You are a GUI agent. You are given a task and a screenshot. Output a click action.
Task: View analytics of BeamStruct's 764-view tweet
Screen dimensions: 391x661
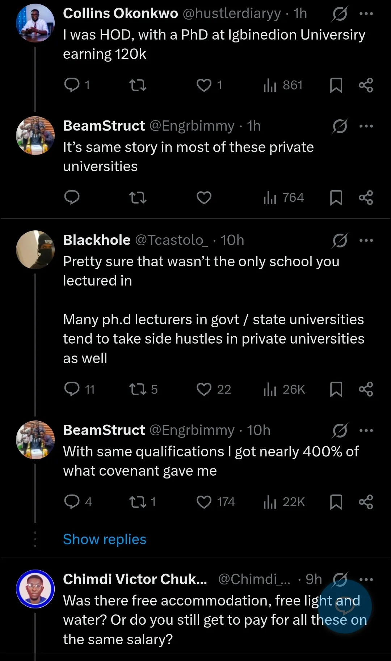[283, 198]
